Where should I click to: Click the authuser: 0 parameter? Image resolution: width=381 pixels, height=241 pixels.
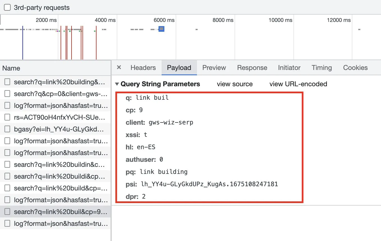144,160
